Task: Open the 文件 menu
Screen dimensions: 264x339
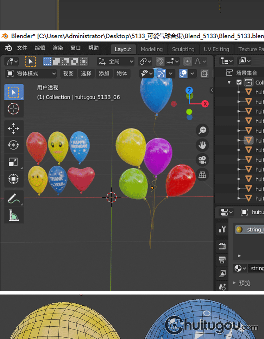Action: 22,48
